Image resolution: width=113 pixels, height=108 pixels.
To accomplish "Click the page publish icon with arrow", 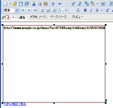I will coord(73,4).
